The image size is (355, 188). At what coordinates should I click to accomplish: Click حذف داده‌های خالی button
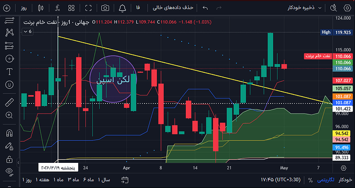(x=173, y=8)
